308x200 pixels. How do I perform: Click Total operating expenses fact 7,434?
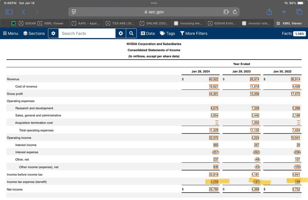pos(296,130)
